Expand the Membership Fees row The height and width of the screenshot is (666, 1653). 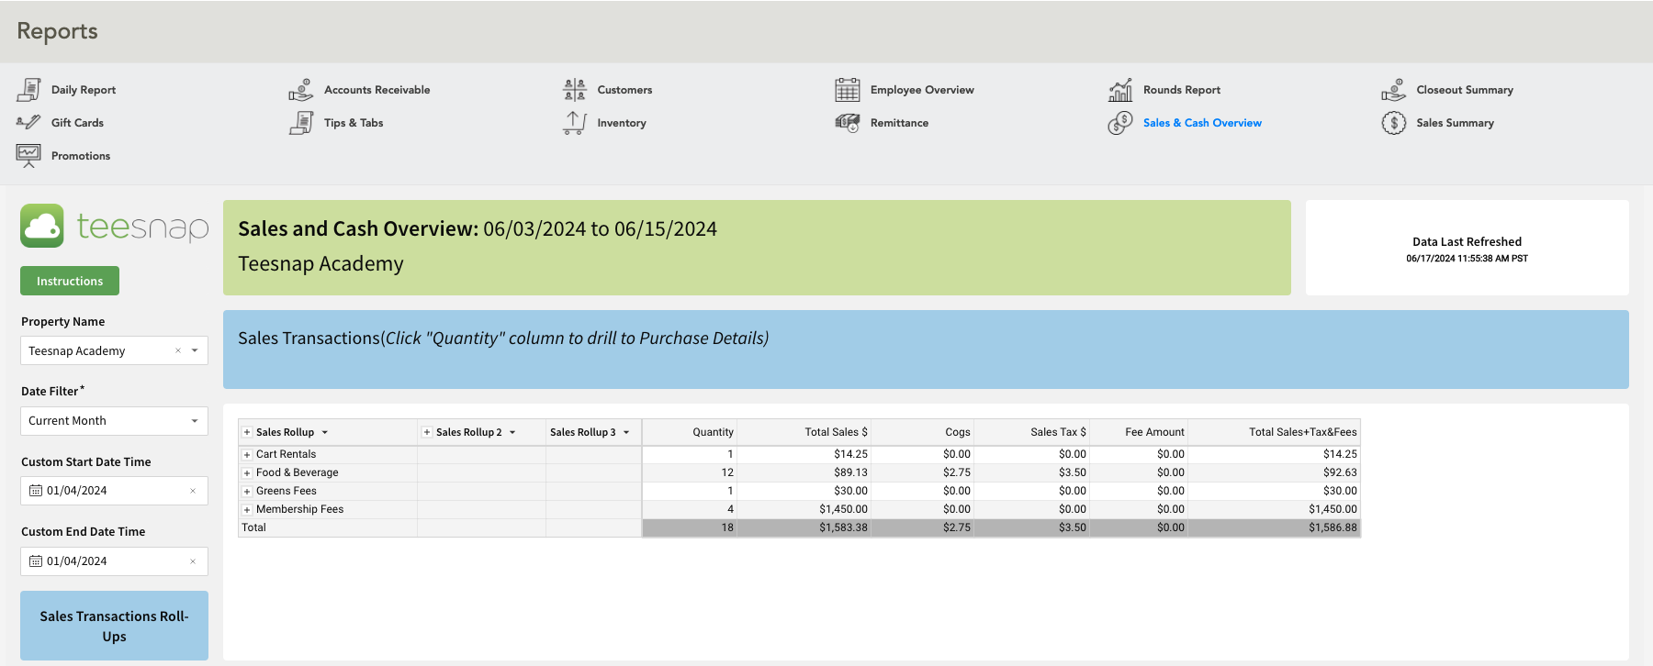coord(247,510)
